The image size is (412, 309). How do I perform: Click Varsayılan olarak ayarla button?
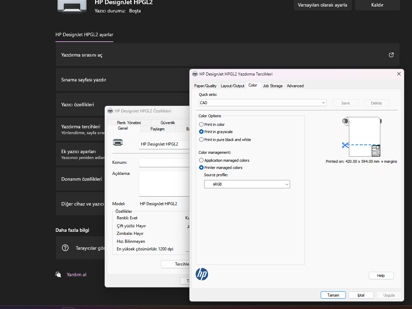click(x=322, y=5)
